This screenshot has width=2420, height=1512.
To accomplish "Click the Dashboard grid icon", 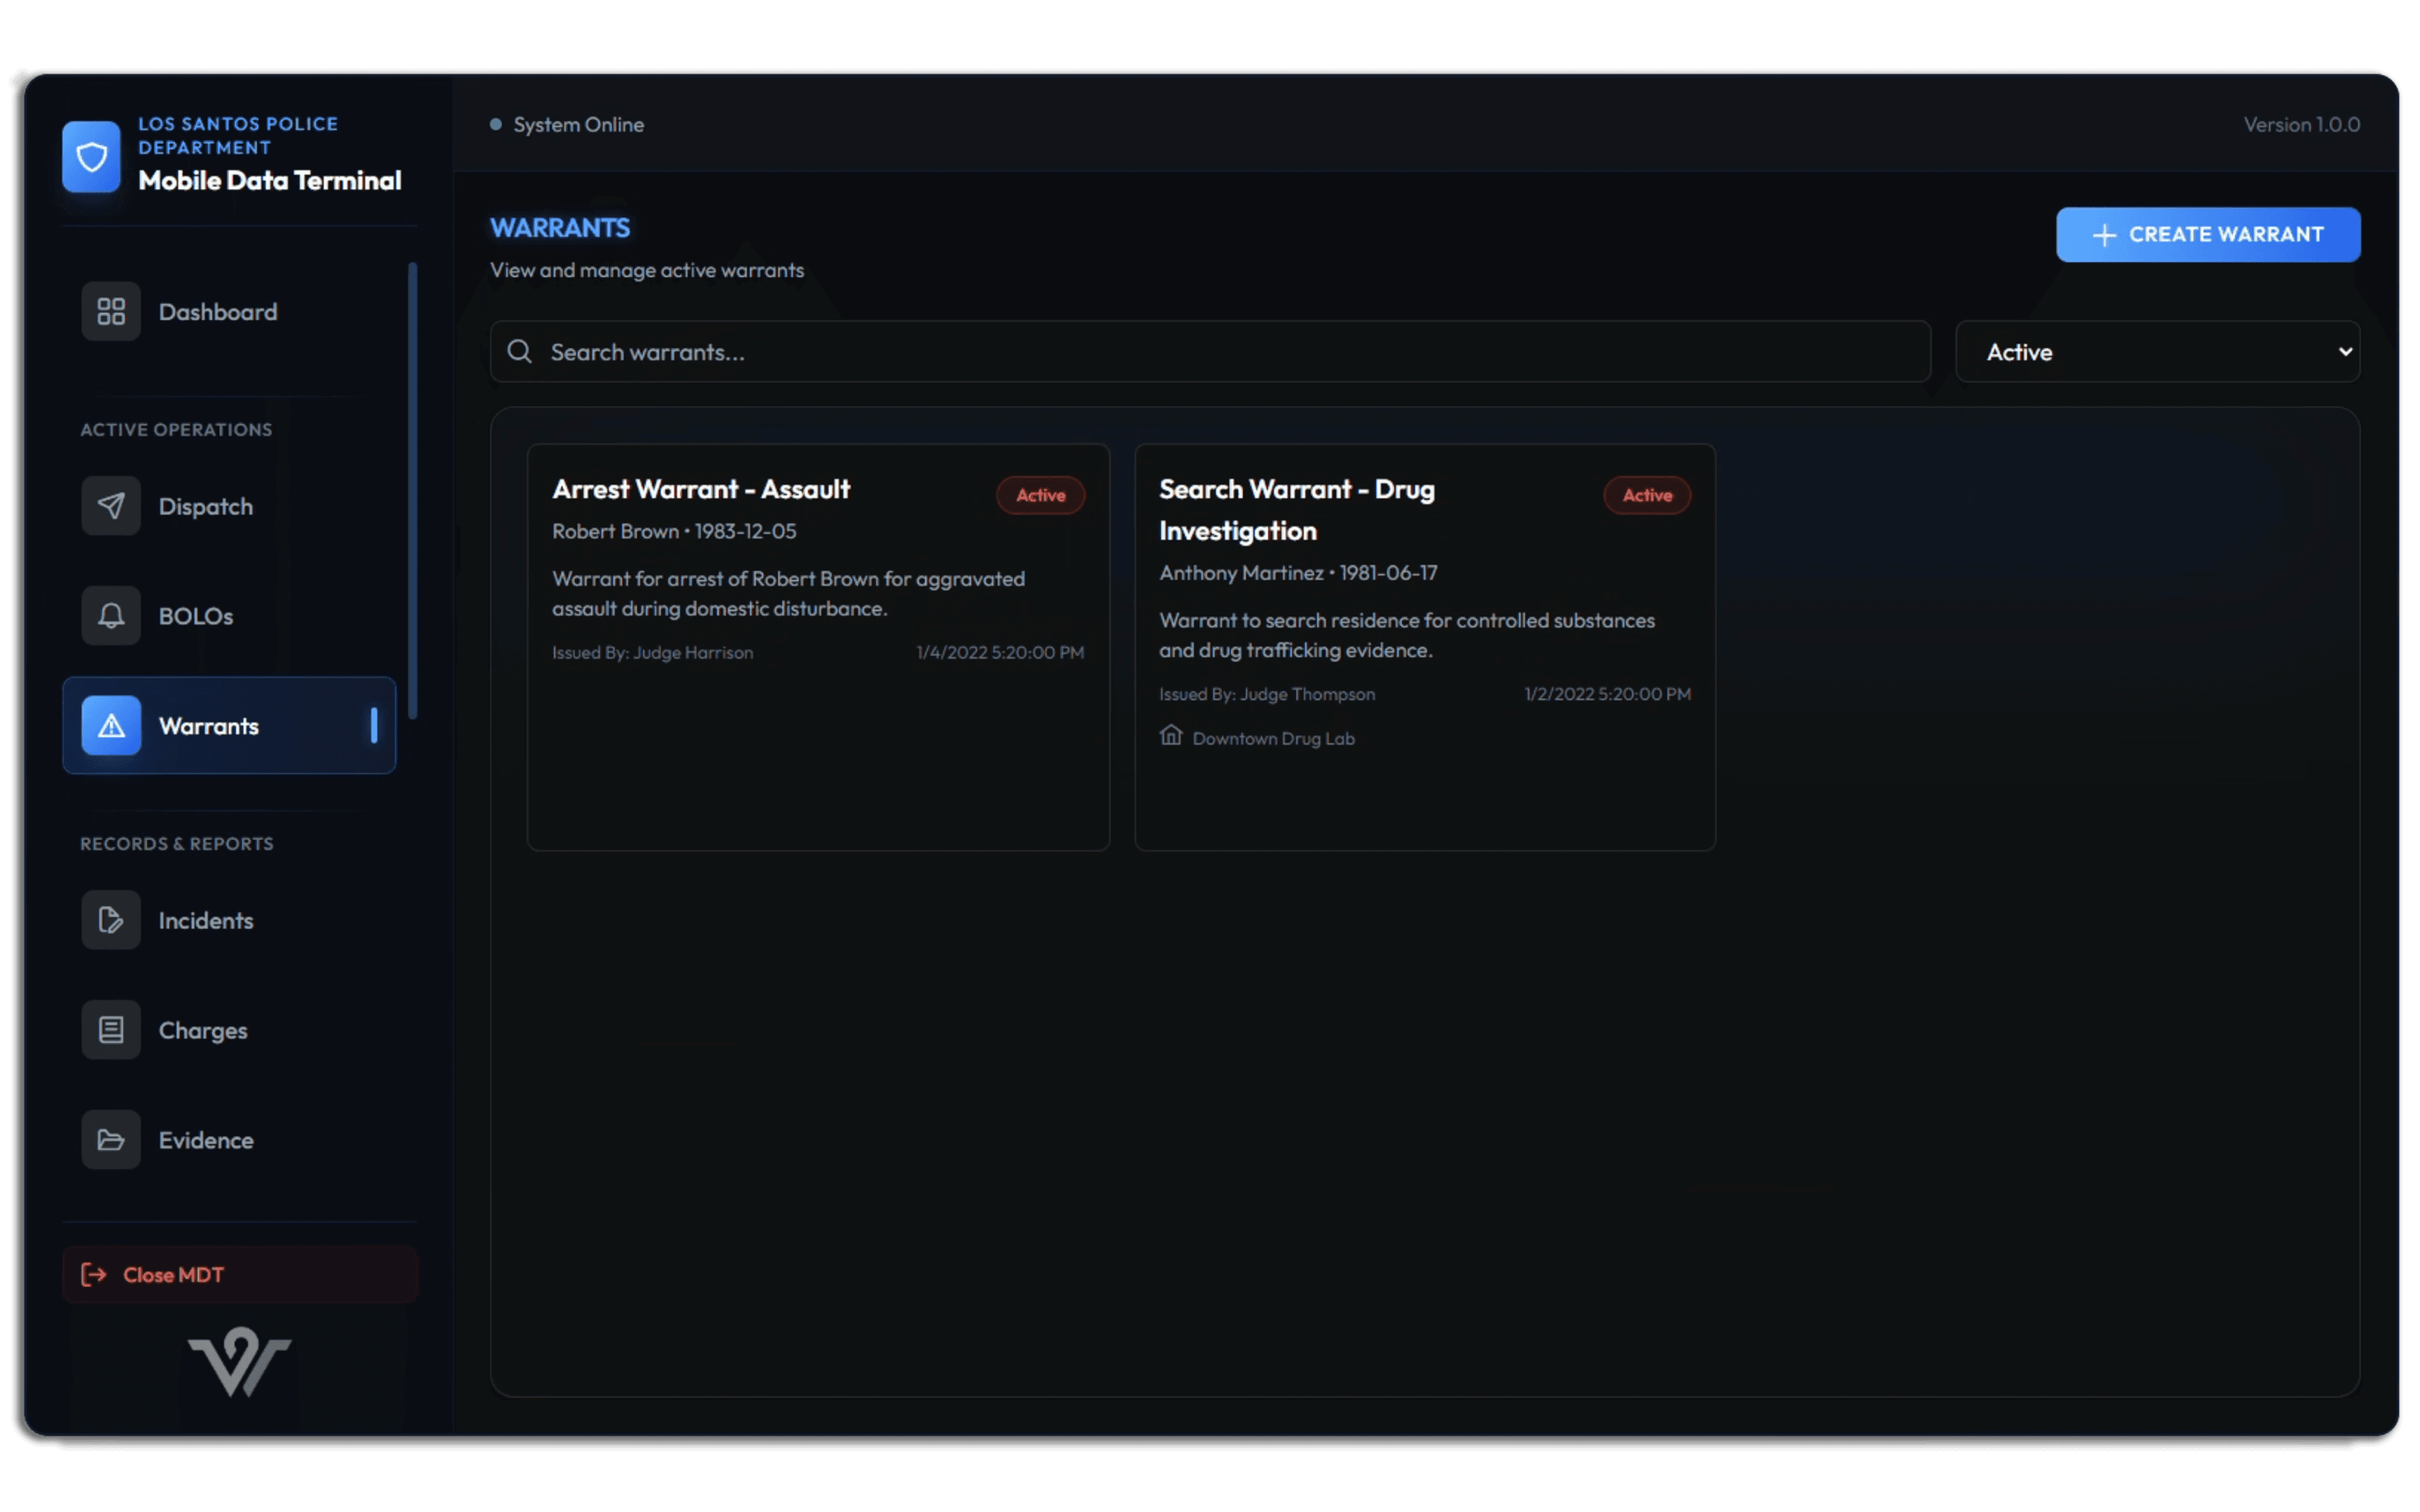I will coord(111,311).
